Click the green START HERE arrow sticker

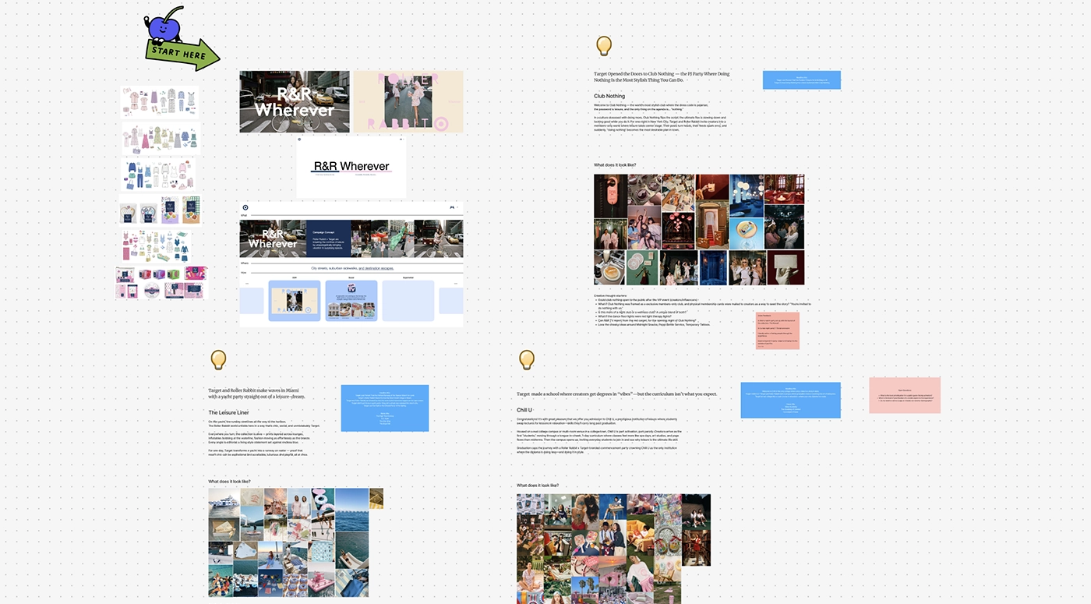[182, 54]
